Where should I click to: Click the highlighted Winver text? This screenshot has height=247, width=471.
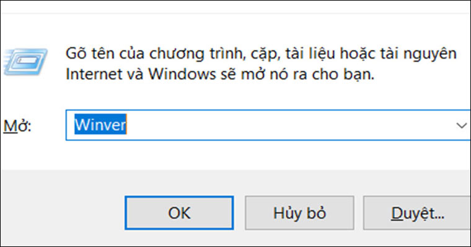click(100, 125)
